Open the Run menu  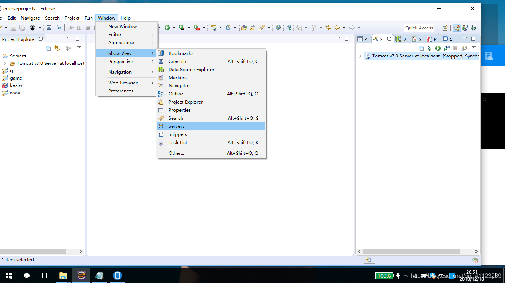point(89,18)
